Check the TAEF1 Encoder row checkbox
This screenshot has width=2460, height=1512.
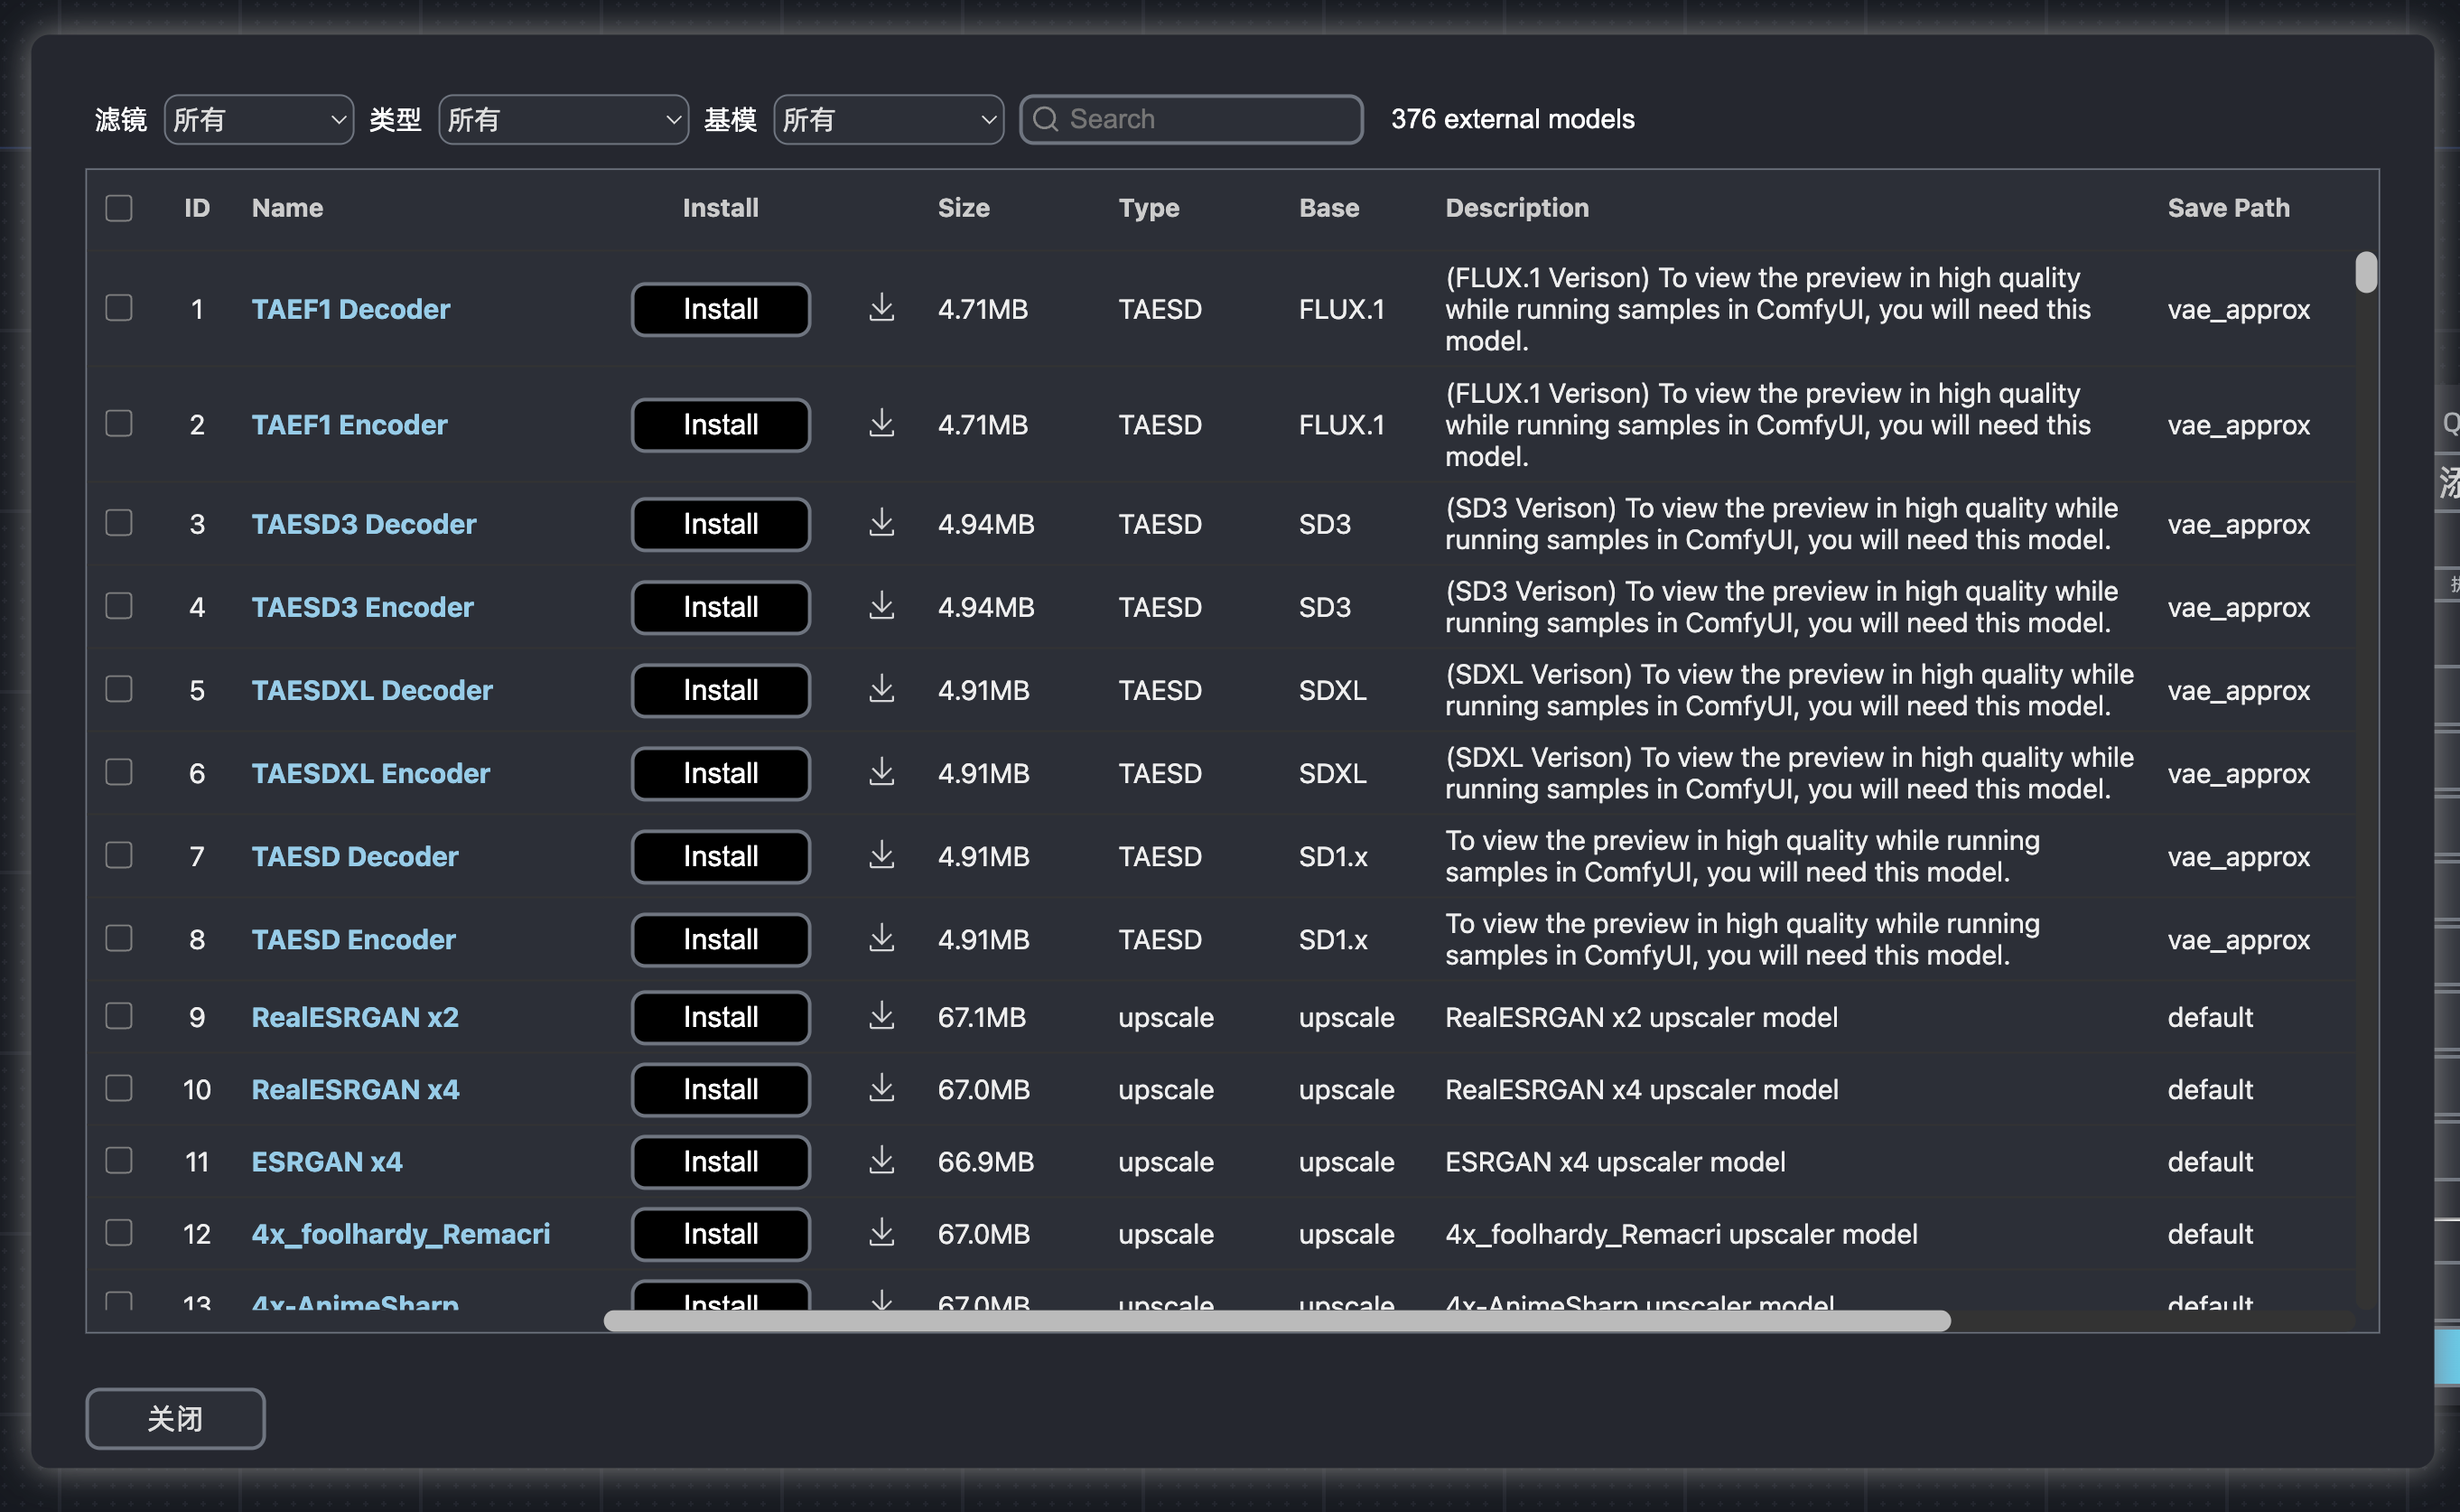[x=119, y=423]
